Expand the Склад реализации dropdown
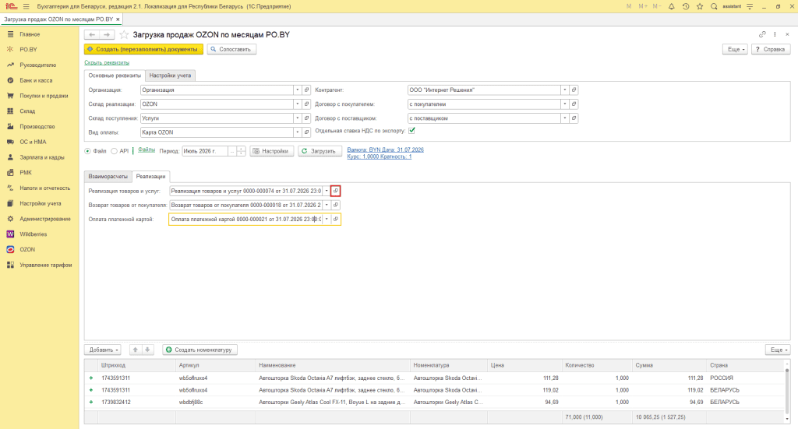The height and width of the screenshot is (429, 798). pos(297,104)
